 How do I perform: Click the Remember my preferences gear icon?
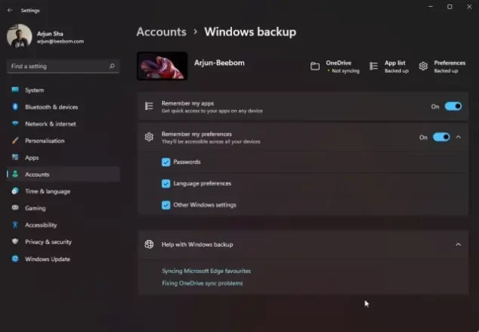[x=149, y=137]
